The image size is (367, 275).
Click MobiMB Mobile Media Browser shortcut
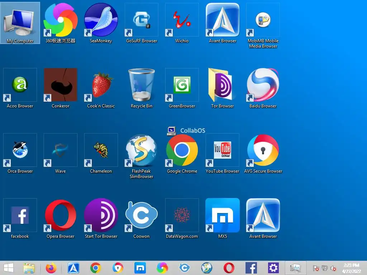click(263, 25)
